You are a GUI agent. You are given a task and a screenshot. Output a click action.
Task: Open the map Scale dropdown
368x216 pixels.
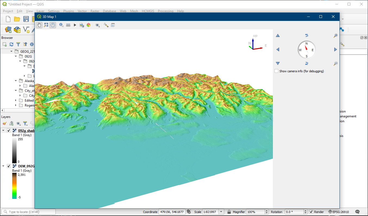point(221,212)
